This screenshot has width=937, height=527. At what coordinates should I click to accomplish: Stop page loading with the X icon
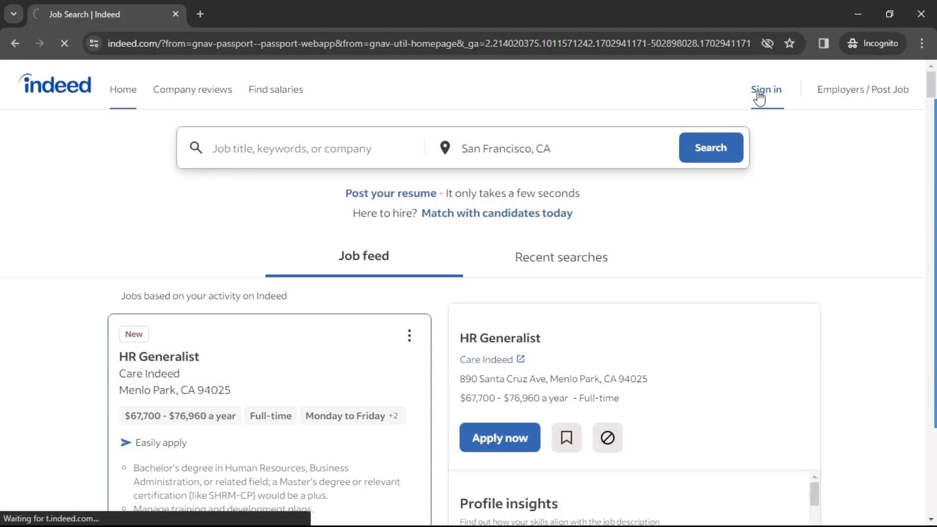coord(64,43)
